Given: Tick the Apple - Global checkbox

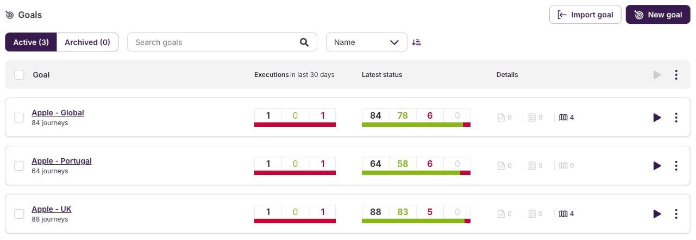Looking at the screenshot, I should click(x=19, y=118).
